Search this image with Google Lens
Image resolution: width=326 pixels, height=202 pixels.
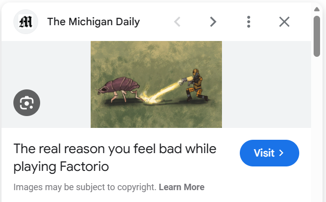(27, 103)
